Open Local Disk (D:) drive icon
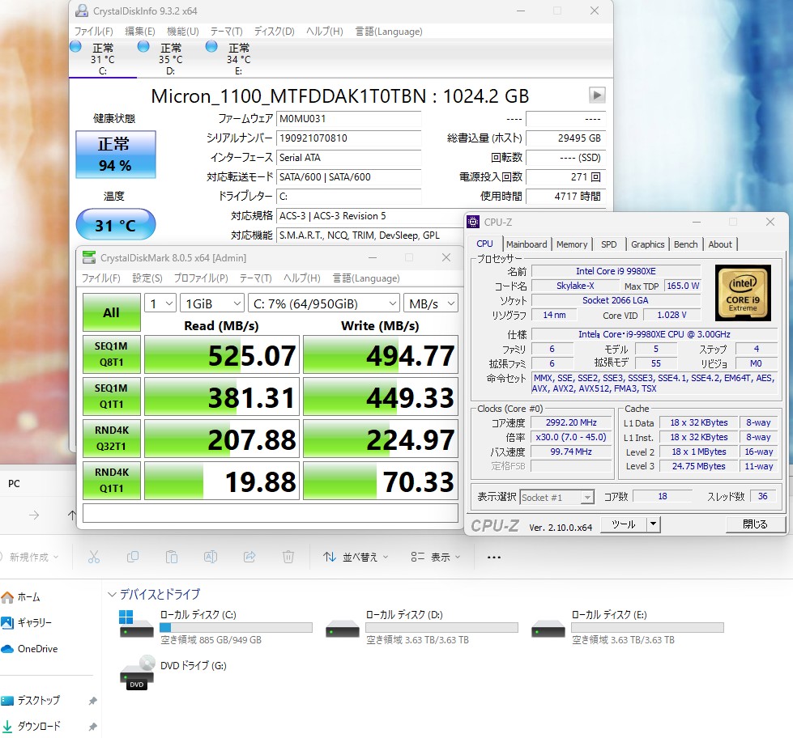 tap(343, 630)
